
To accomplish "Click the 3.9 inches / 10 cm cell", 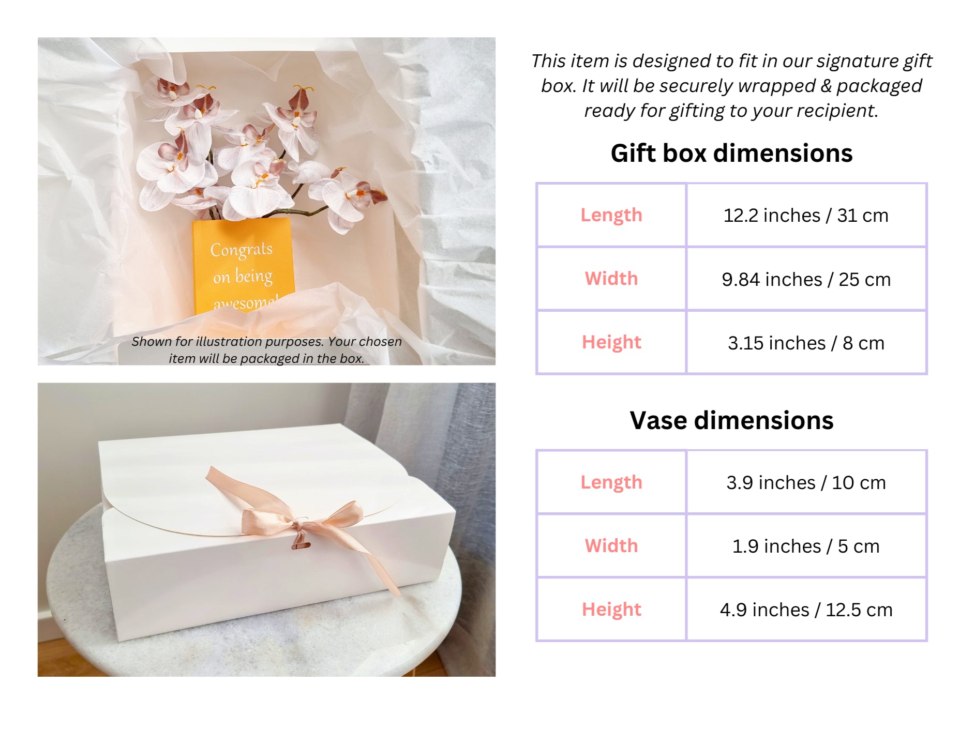I will coord(806,482).
